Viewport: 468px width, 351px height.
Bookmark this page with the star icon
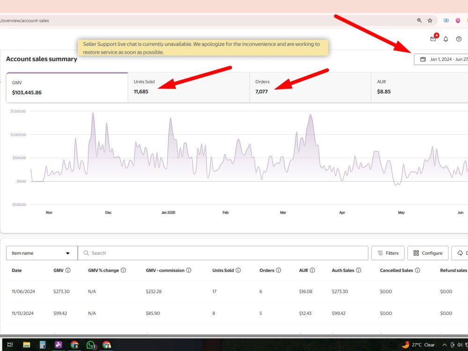(x=430, y=20)
